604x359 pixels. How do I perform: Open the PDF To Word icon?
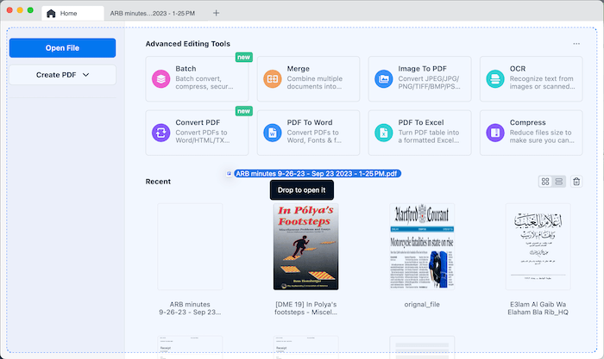point(272,133)
